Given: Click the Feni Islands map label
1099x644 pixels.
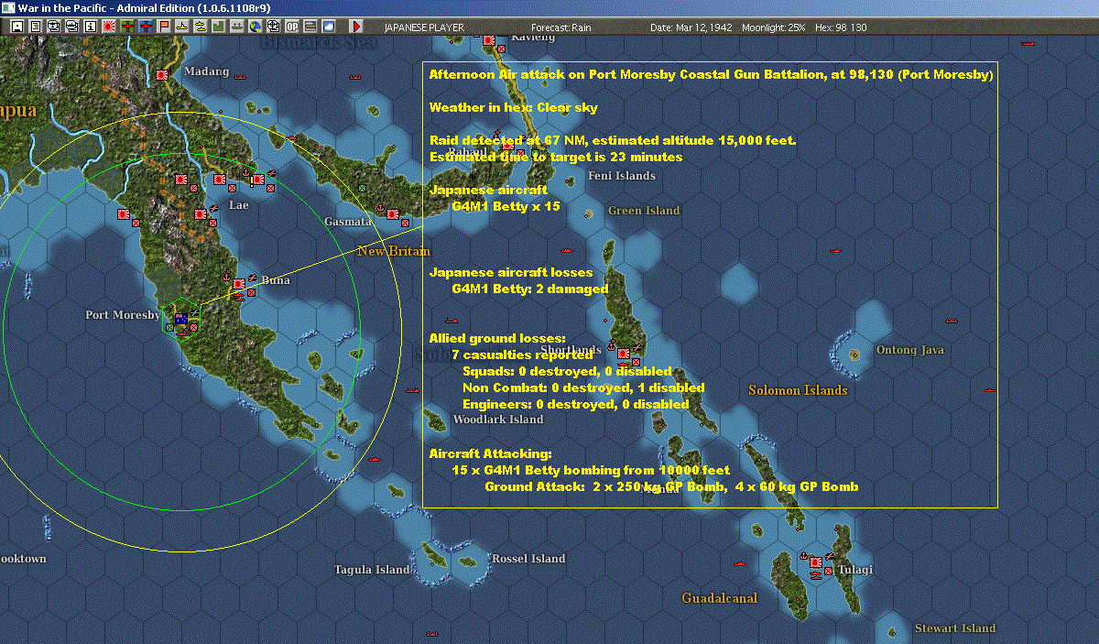Looking at the screenshot, I should 622,176.
